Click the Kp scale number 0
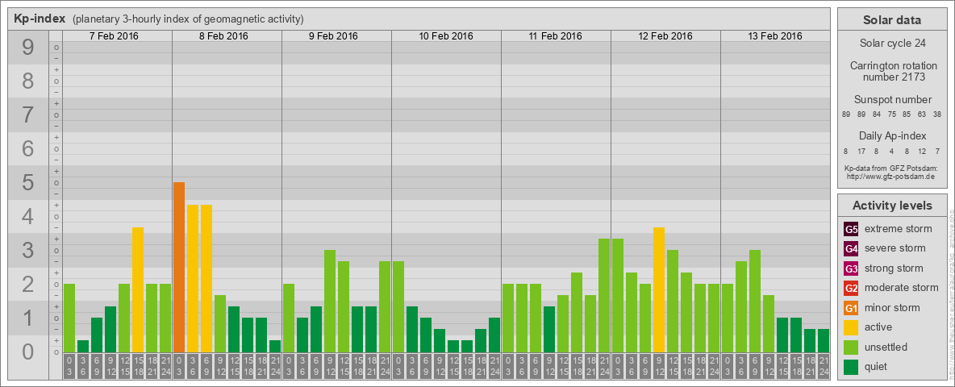This screenshot has width=955, height=387. tap(27, 352)
